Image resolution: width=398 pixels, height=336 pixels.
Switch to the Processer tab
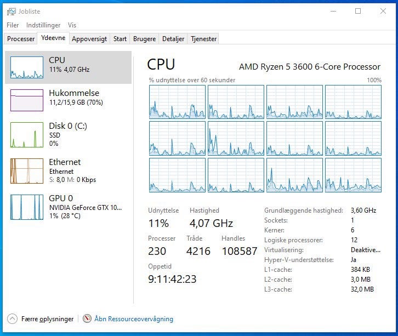[21, 39]
